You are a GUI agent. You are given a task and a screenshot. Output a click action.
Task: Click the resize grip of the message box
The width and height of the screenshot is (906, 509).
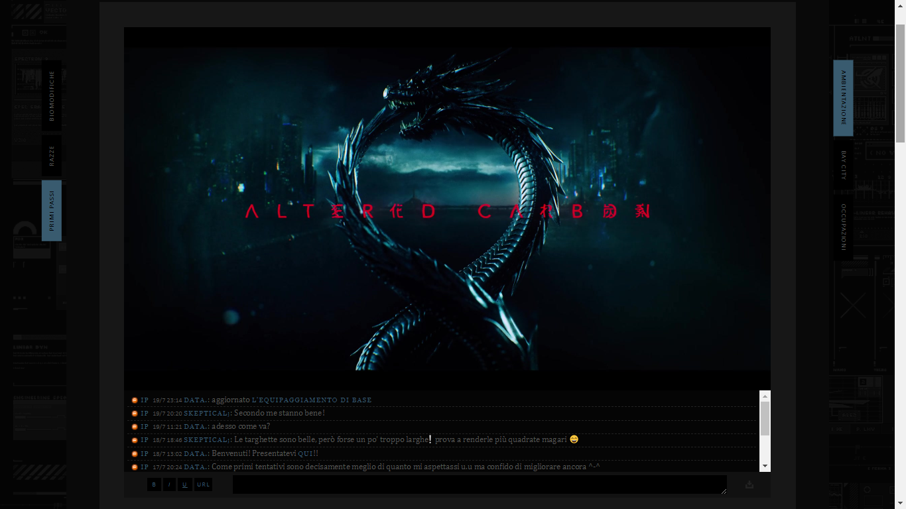point(724,490)
